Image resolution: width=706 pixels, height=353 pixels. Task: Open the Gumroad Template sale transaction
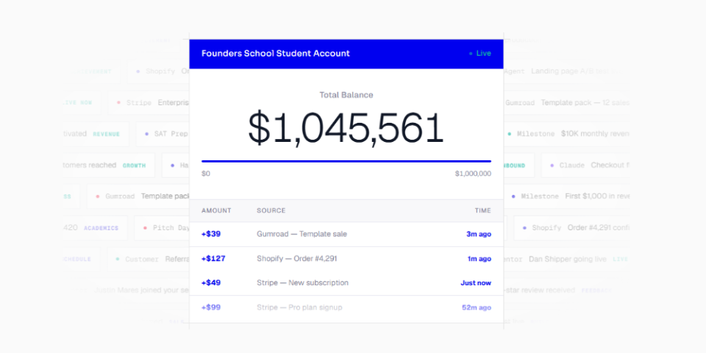point(346,234)
